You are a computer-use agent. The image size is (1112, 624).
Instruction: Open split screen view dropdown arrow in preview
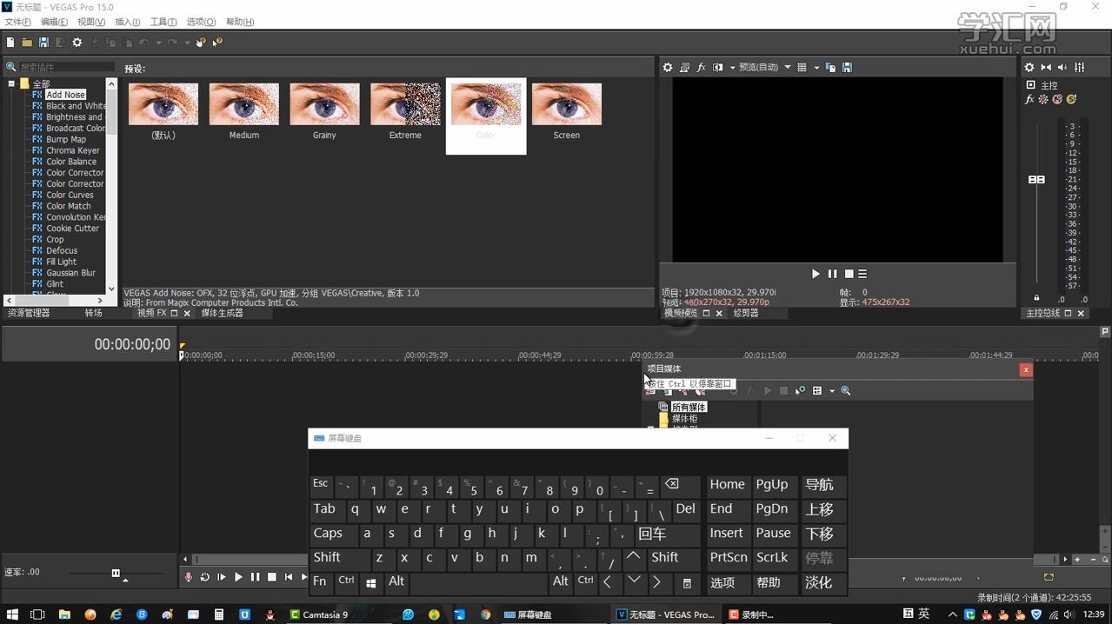(732, 67)
